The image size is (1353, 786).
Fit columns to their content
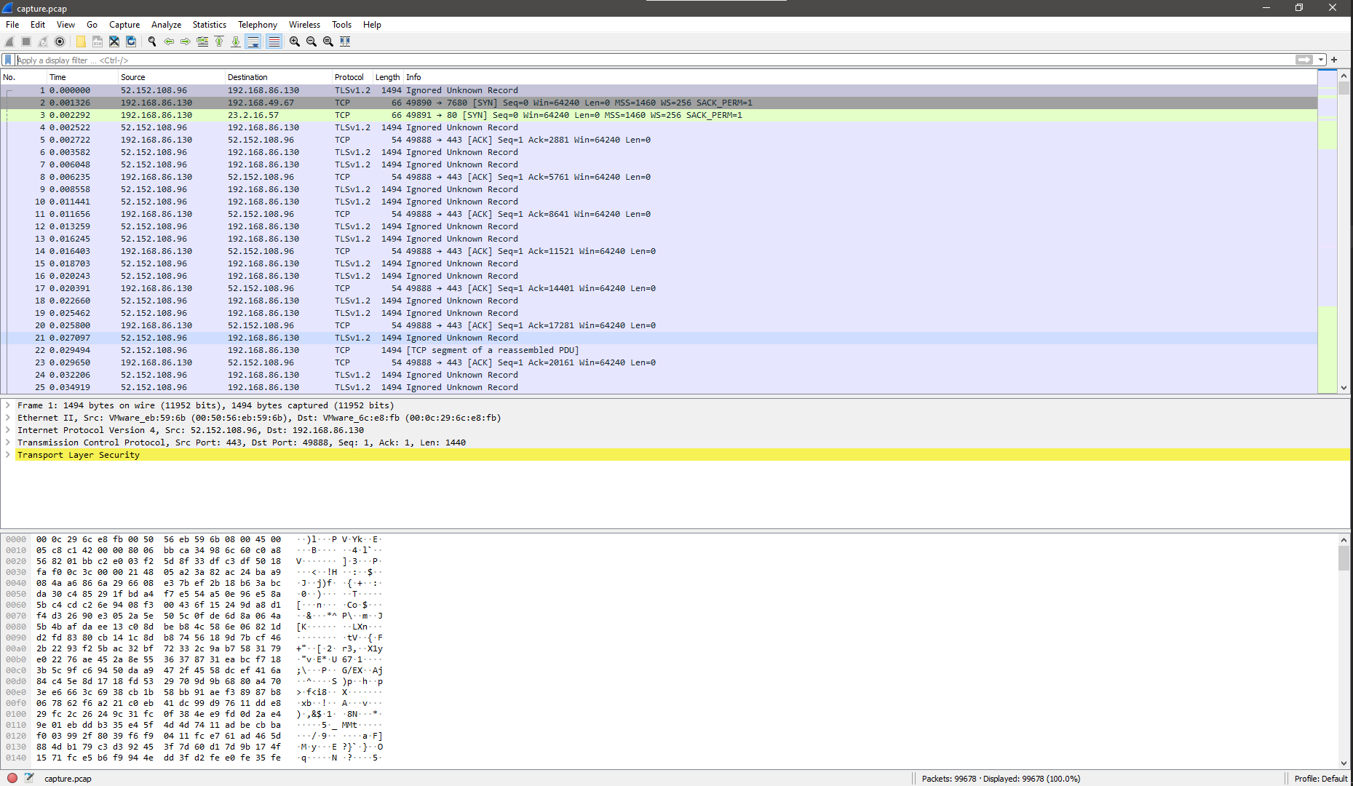(345, 41)
